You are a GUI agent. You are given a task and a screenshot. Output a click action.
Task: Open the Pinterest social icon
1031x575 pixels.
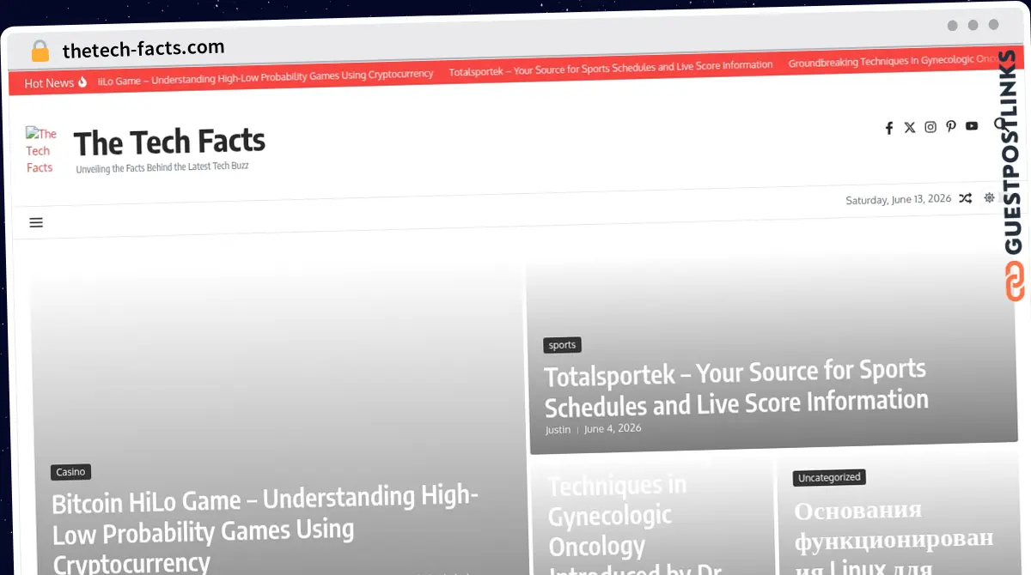click(x=951, y=126)
